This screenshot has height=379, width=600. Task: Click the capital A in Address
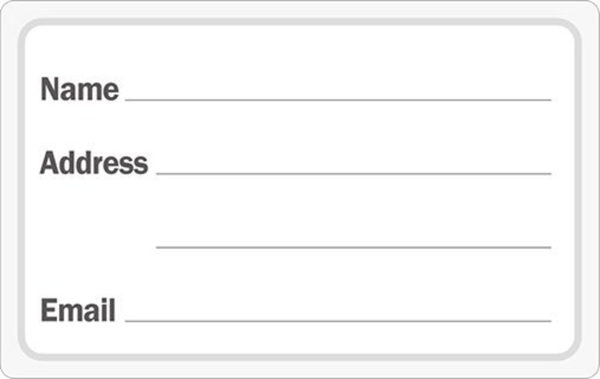[49, 163]
